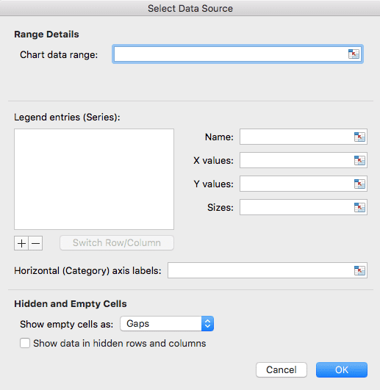Click range selector icon in Y values field
Image resolution: width=380 pixels, height=390 pixels.
[x=359, y=184]
